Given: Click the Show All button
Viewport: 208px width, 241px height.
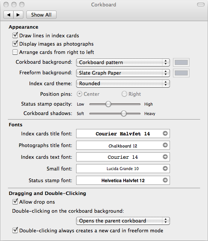Looking at the screenshot, I should tap(41, 15).
